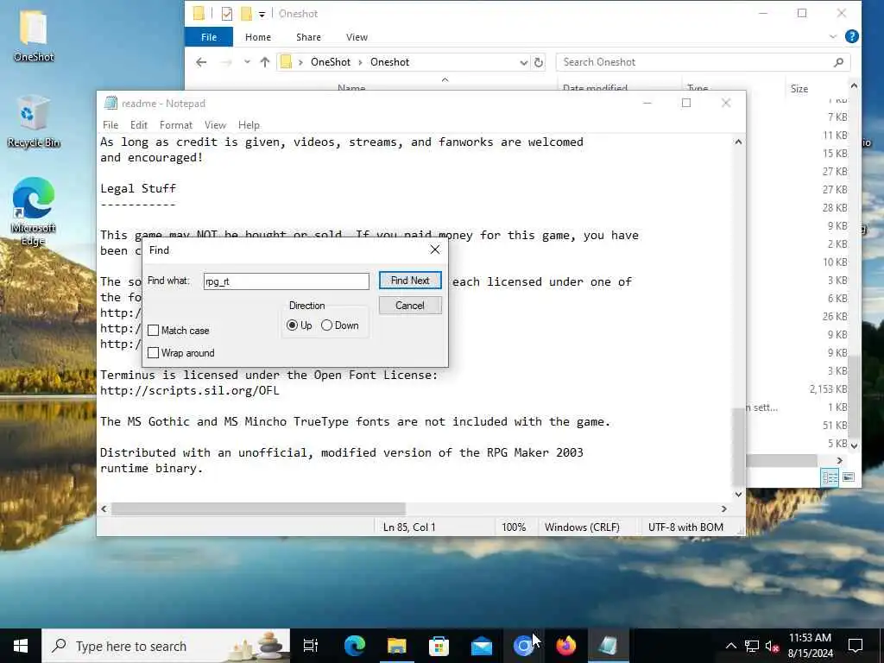The image size is (884, 663).
Task: Select the Down direction radio button
Action: [x=326, y=325]
